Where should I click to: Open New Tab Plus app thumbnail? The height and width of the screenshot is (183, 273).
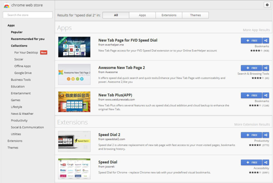tap(74, 102)
